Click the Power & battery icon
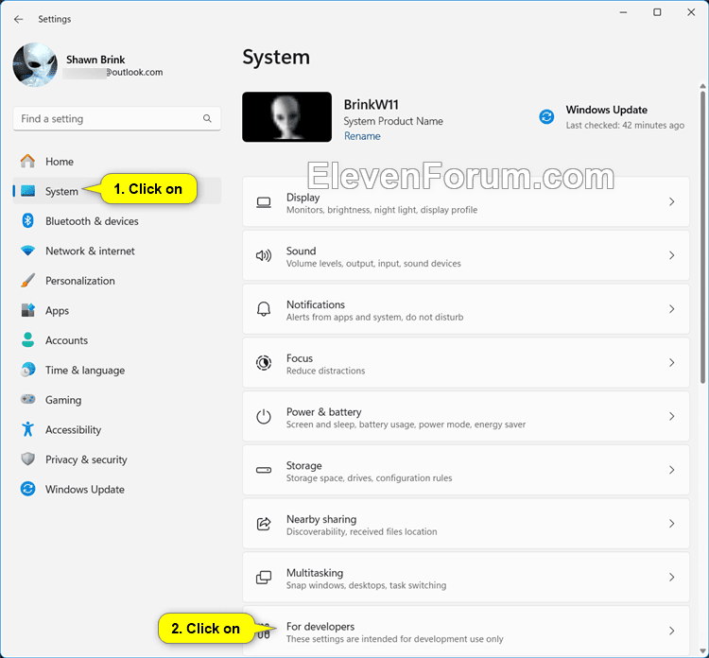 point(264,417)
